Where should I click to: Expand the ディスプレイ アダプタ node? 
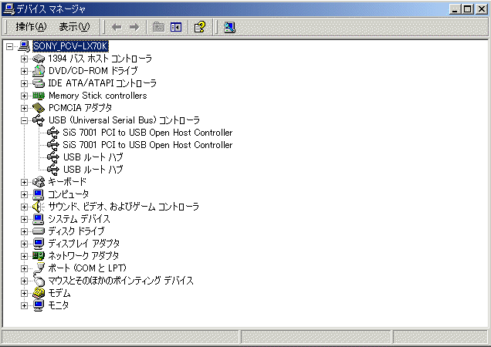pos(24,244)
